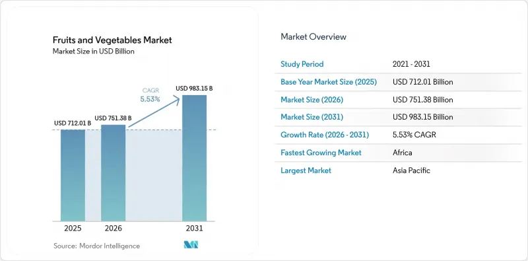Select the 2025 market size bar
The width and height of the screenshot is (528, 261).
pos(73,175)
